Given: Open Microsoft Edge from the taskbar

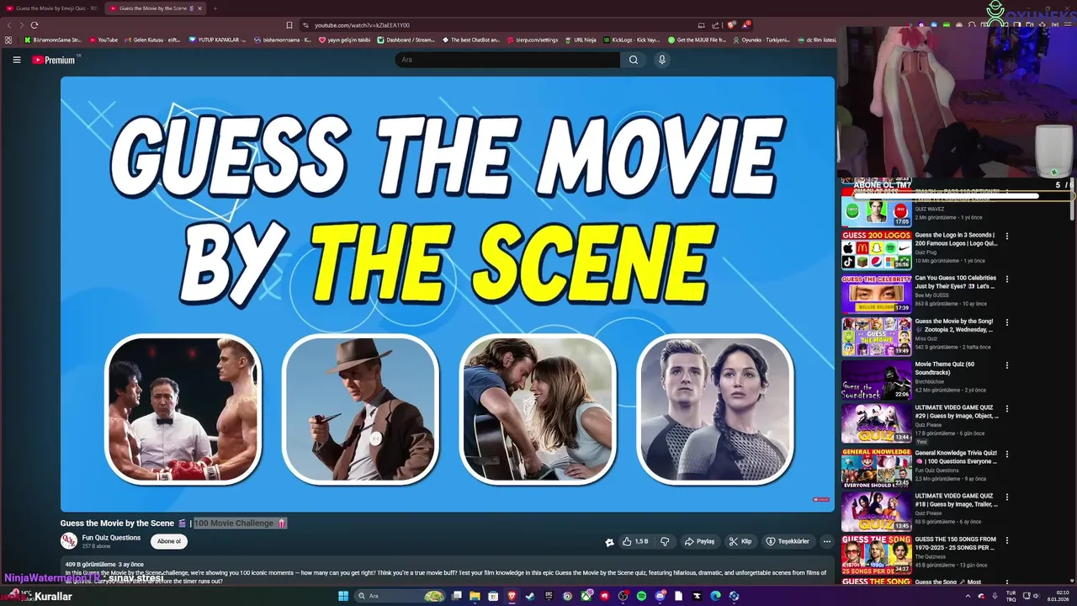Looking at the screenshot, I should 716,596.
